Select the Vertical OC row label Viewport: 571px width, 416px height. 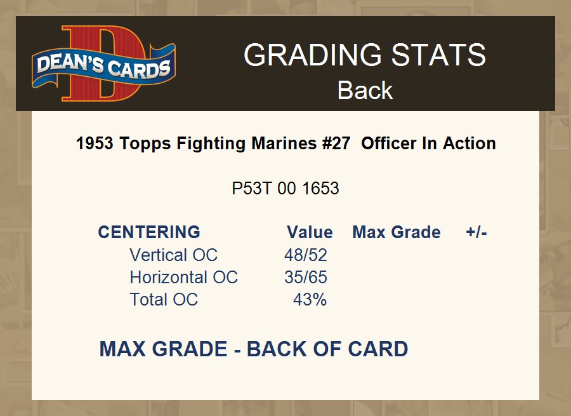(x=173, y=255)
